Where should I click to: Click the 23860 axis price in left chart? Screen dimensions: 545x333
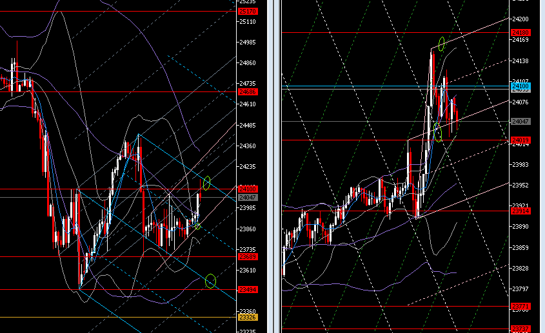pos(248,229)
